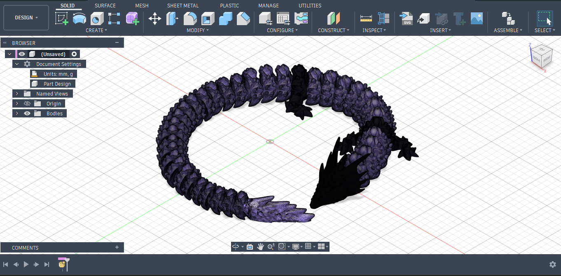Start a new sketch with Create Sketch
This screenshot has width=561, height=276.
(x=62, y=19)
